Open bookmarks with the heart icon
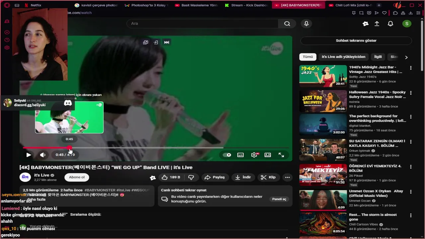Screen dimensions: 425x239 click(x=384, y=13)
